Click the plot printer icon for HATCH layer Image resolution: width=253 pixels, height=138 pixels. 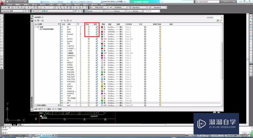pos(145,39)
